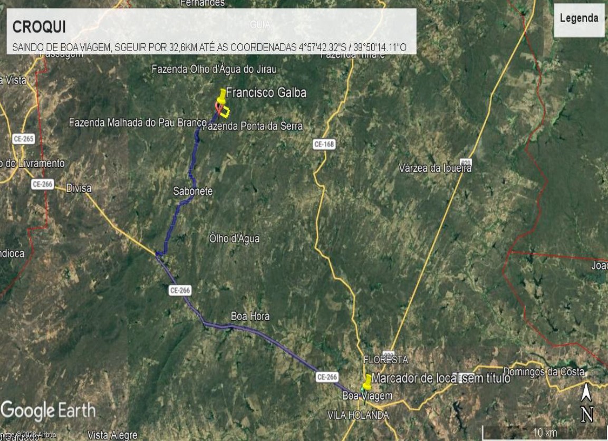
Task: Select the CE-266 shield nearest Boa Viagem
Action: click(x=327, y=377)
